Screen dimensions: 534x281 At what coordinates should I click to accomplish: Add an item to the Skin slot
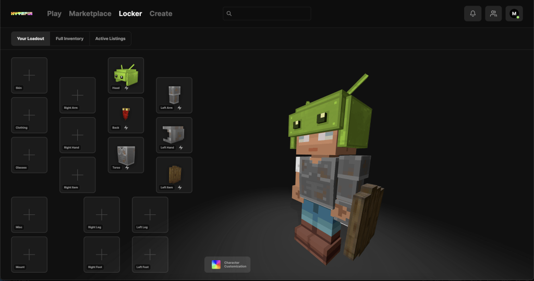click(29, 75)
